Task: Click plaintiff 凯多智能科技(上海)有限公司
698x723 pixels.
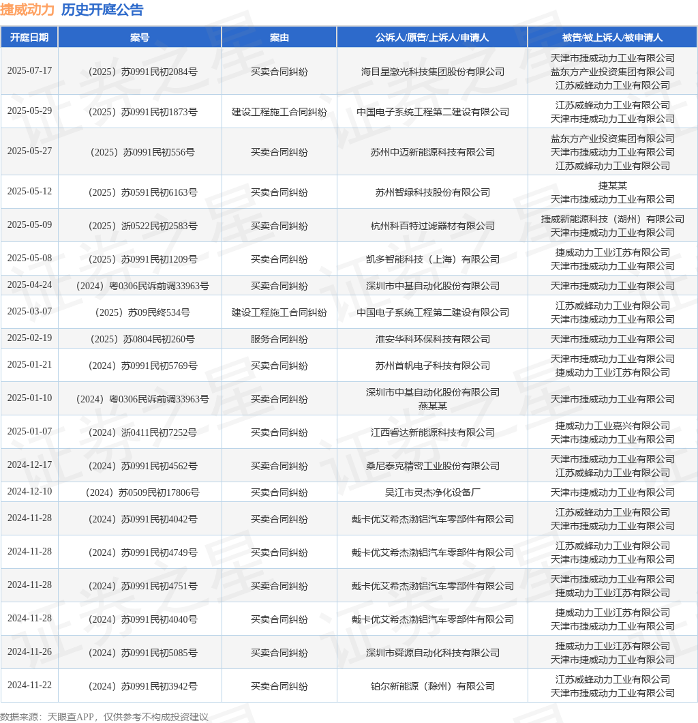Action: tap(432, 259)
